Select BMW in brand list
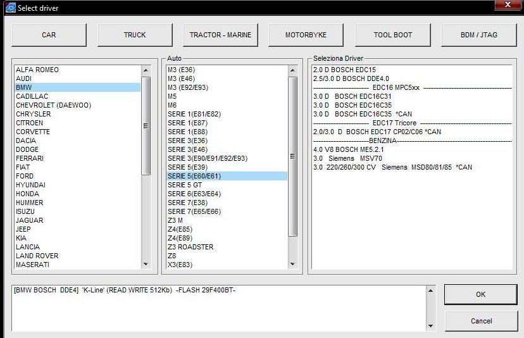The height and width of the screenshot is (338, 524). tap(78, 87)
